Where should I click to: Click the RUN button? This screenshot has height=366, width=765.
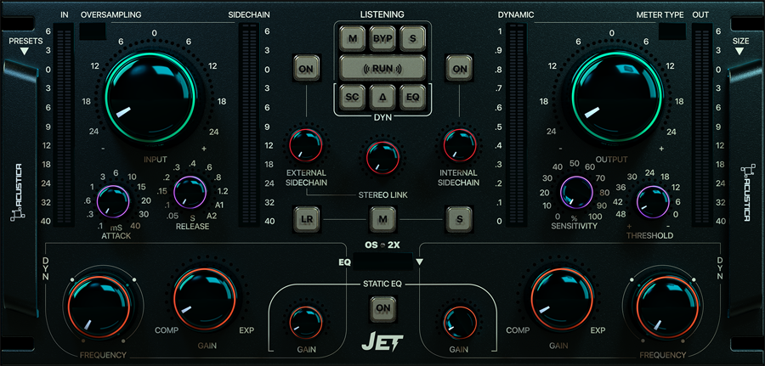(382, 68)
